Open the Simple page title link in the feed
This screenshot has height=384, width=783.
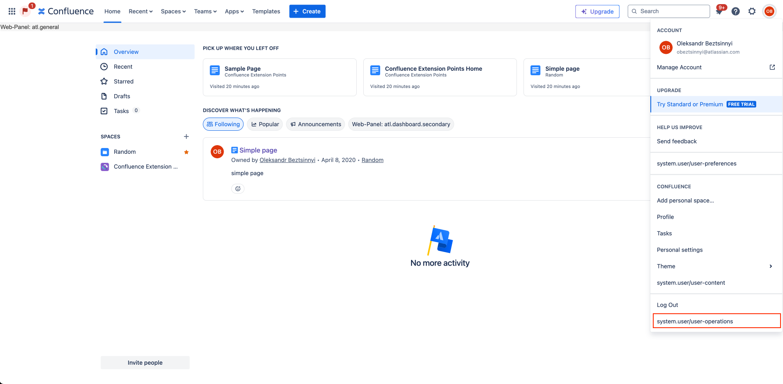click(258, 150)
